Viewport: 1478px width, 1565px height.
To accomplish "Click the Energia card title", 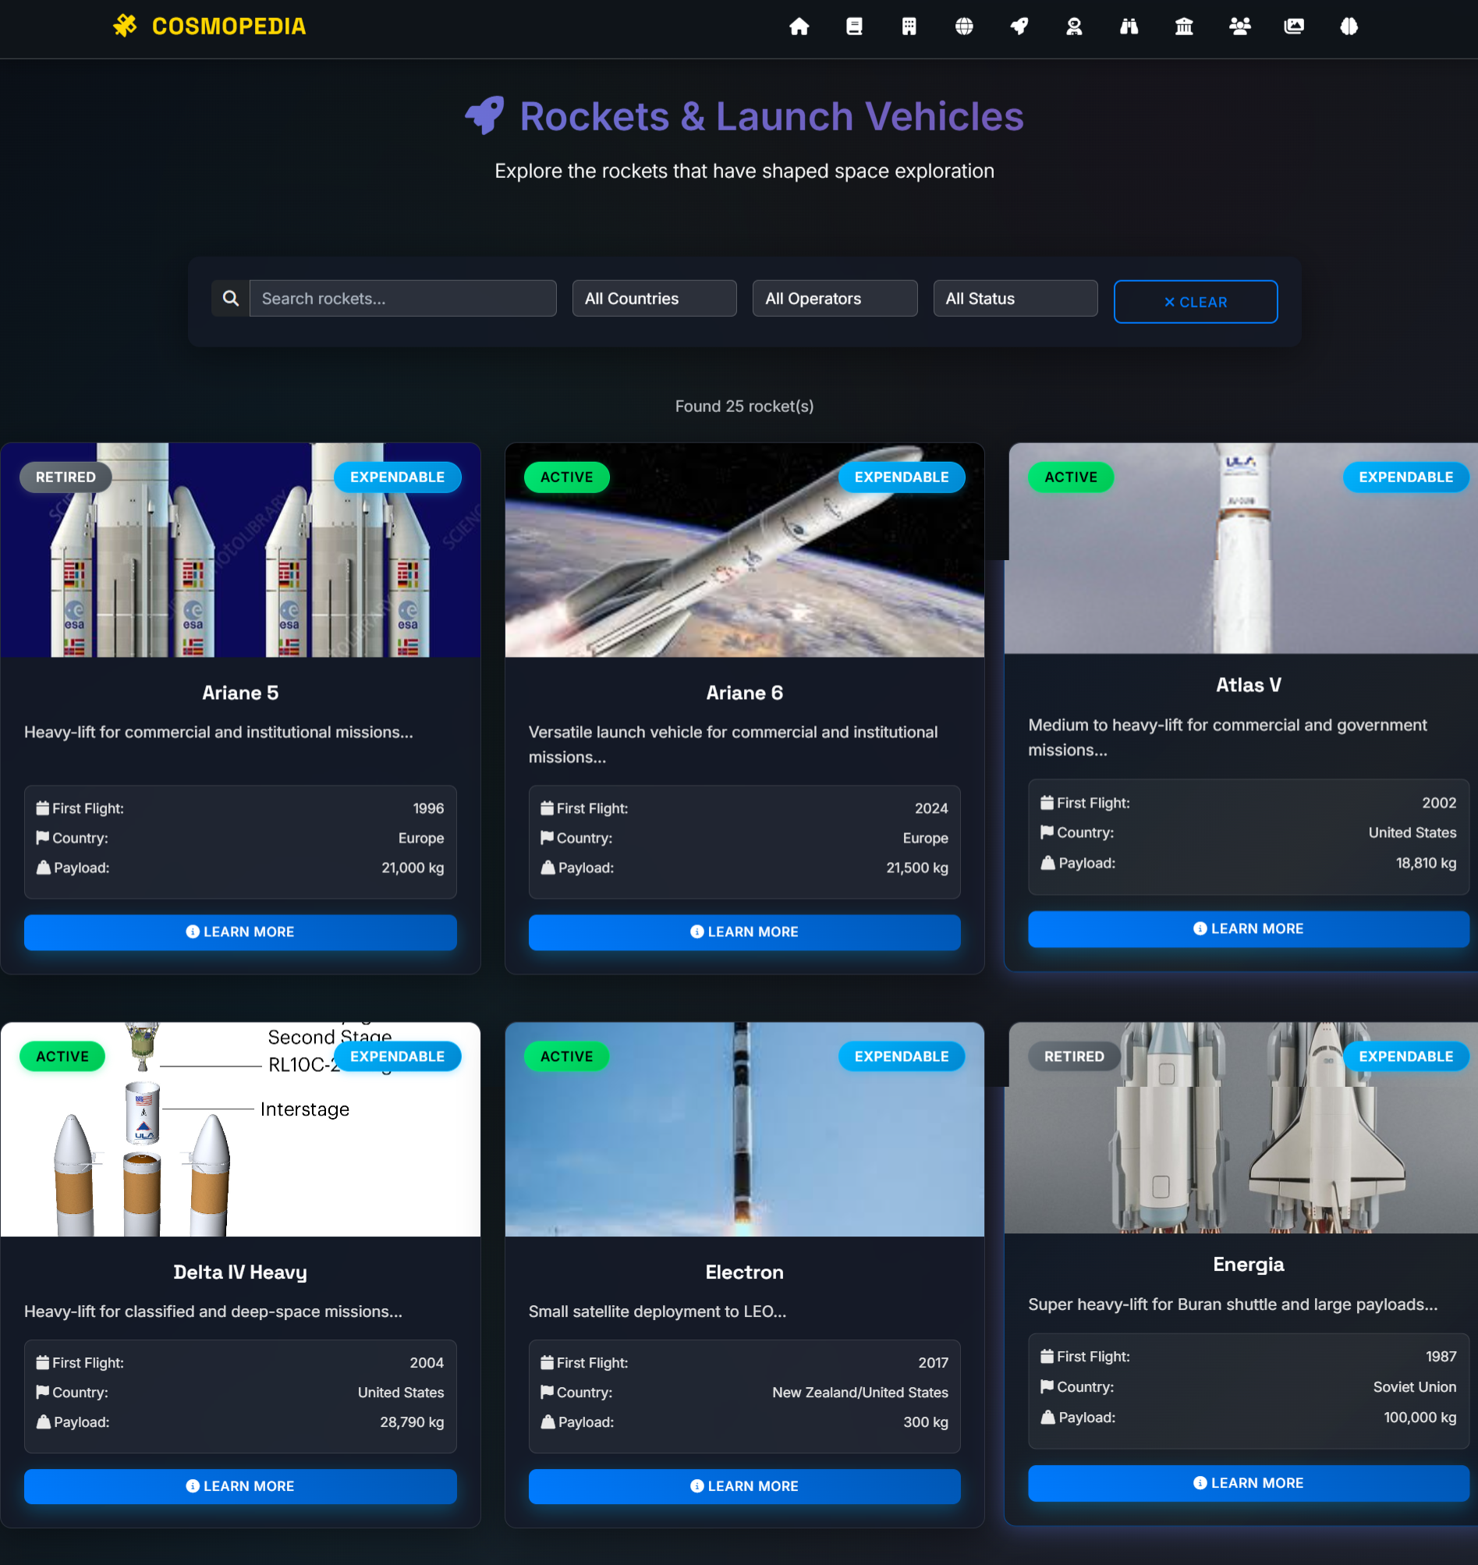I will point(1248,1265).
